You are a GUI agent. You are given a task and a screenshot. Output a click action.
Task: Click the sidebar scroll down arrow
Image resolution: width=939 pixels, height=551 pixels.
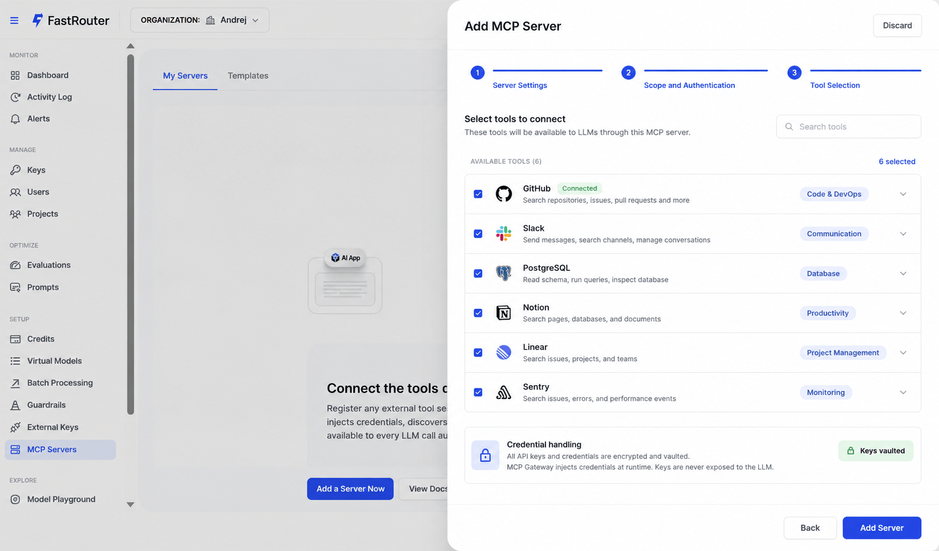tap(131, 505)
